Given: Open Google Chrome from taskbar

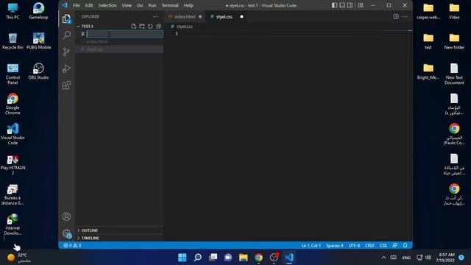Looking at the screenshot, I should (258, 258).
